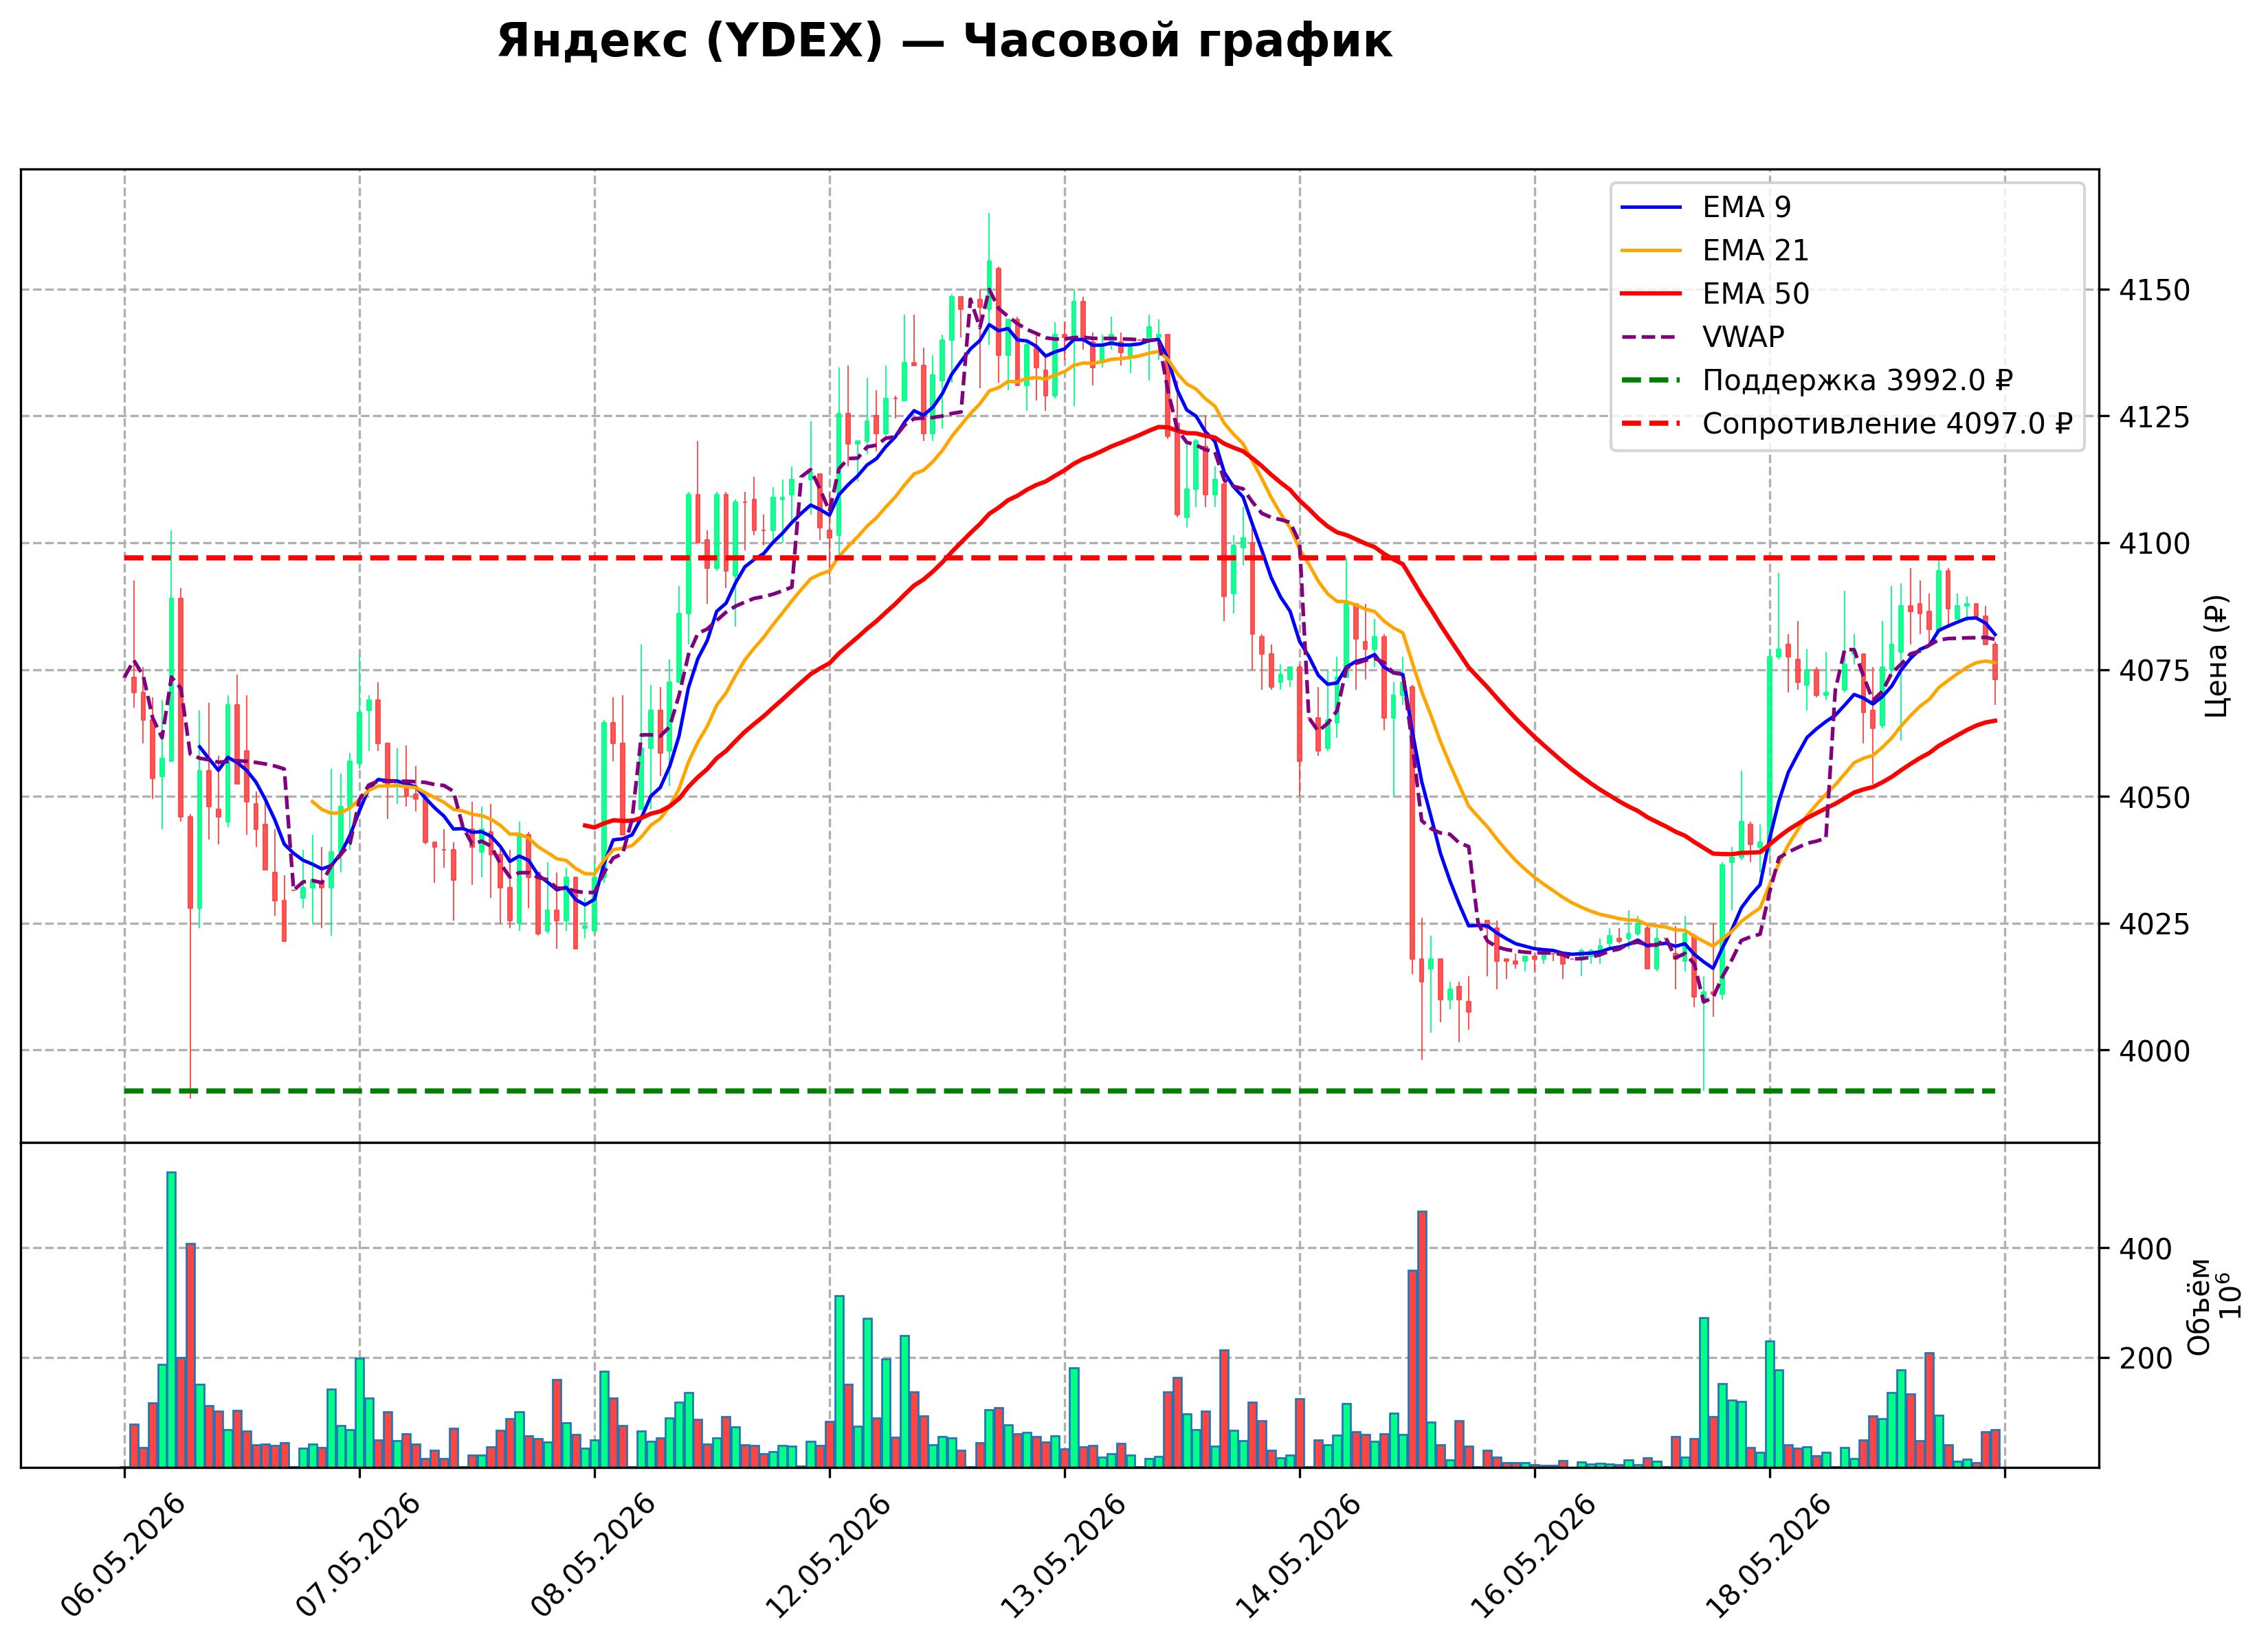The width and height of the screenshot is (2268, 1644).
Task: Click the 4000 price axis label
Action: pyautogui.click(x=2154, y=1051)
